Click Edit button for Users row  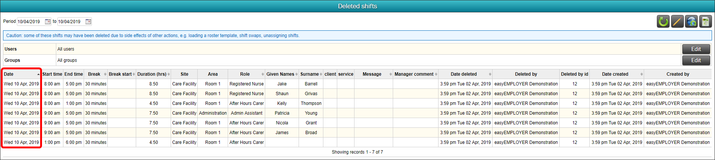coord(696,49)
